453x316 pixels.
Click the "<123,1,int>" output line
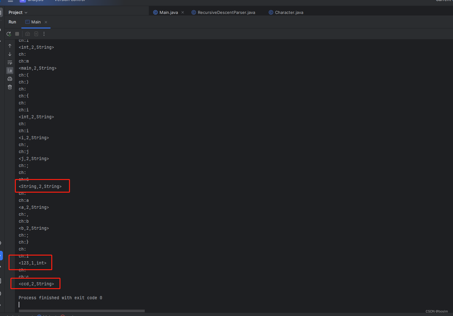(33, 263)
